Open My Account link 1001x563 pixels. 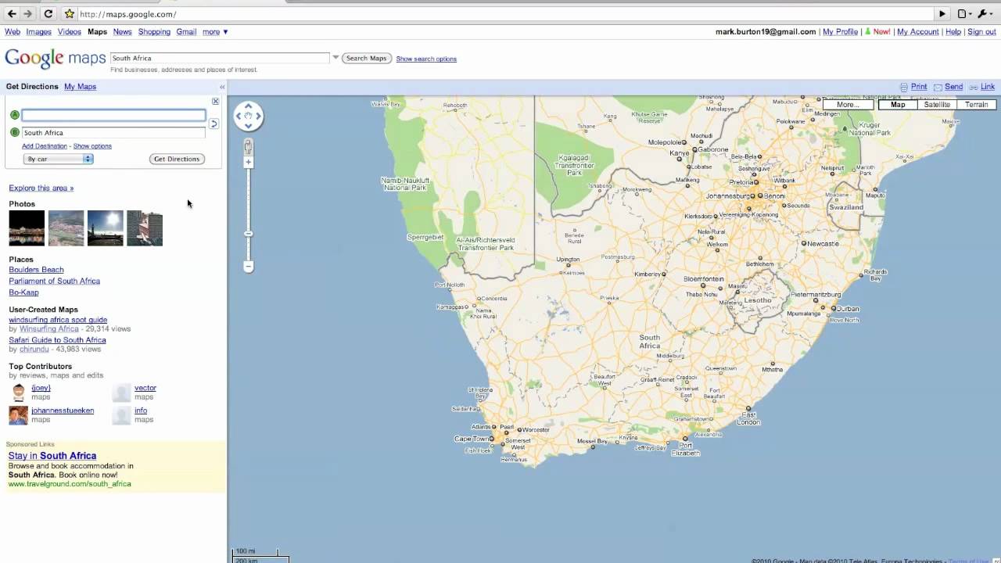(x=918, y=32)
